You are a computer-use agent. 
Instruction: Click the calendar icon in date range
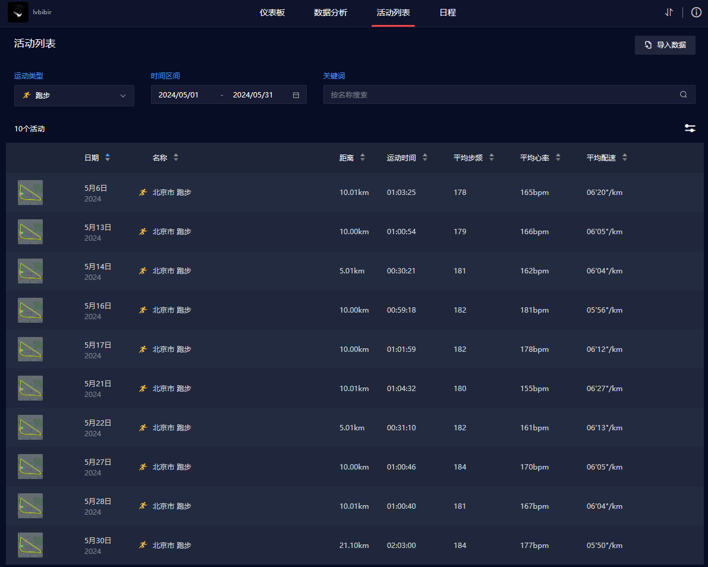[296, 95]
